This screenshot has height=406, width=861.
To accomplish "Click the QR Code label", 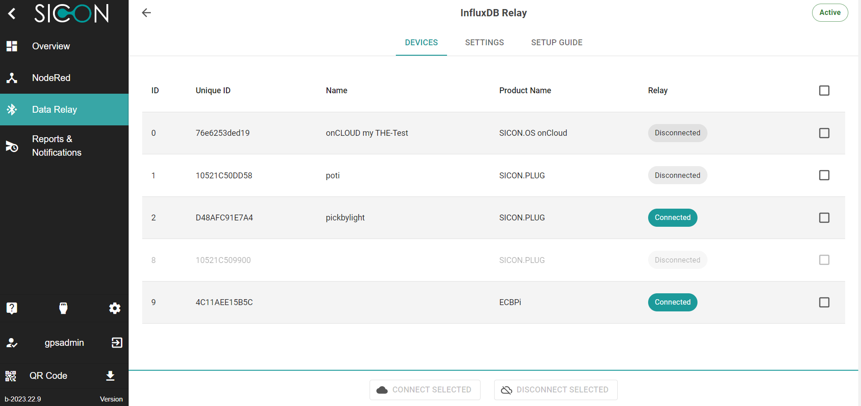I will coord(48,376).
